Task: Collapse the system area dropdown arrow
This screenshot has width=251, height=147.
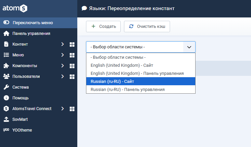Action: coord(189,47)
